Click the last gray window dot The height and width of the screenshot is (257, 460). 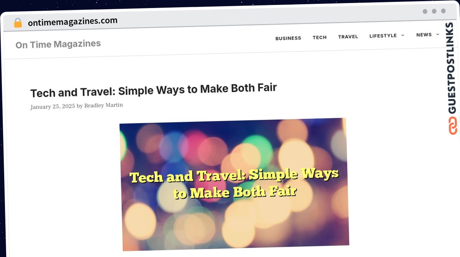443,11
